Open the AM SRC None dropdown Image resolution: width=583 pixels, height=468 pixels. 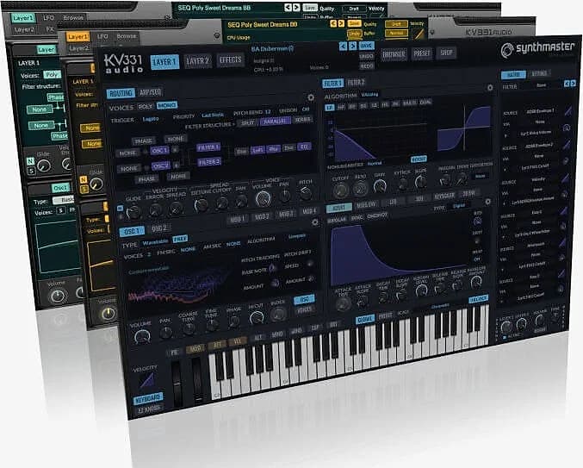233,244
